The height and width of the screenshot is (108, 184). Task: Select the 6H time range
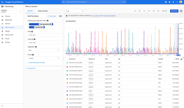coord(140,11)
